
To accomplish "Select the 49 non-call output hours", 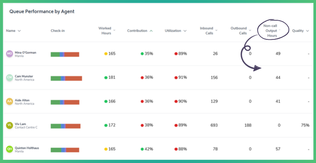I will (x=278, y=54).
